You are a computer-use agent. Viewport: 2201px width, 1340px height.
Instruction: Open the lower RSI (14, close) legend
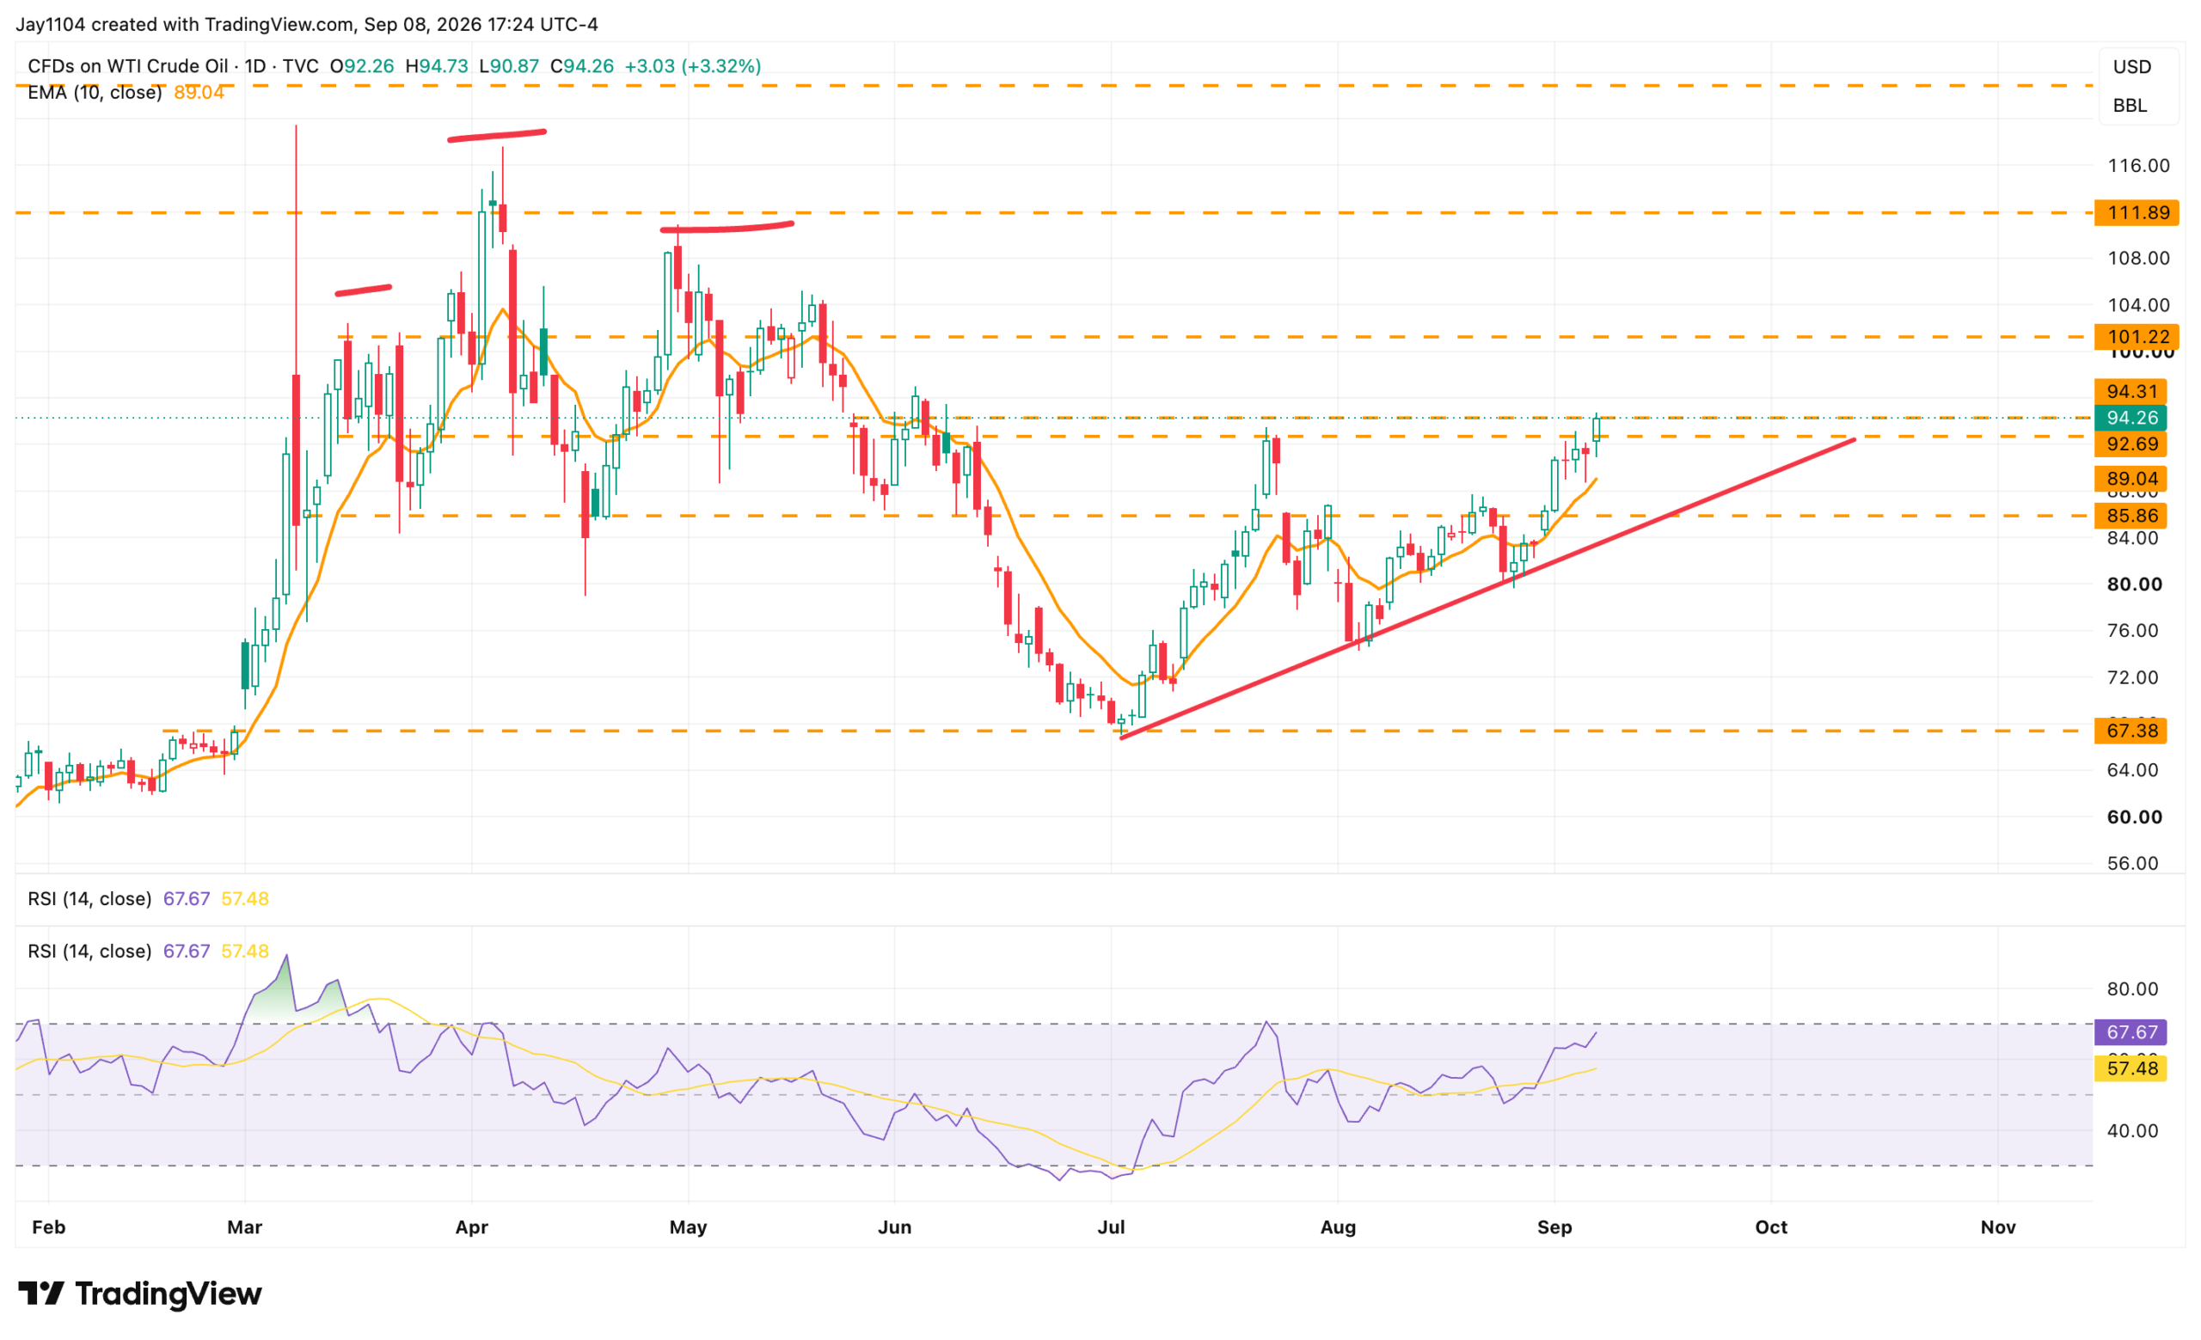click(89, 951)
